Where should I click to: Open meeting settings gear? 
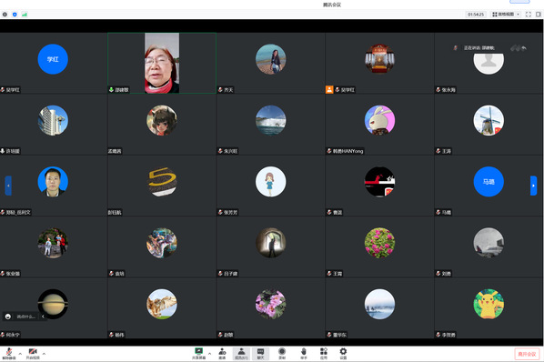coord(343,353)
